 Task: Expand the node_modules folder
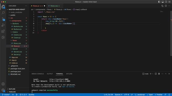pyautogui.click(x=17, y=12)
